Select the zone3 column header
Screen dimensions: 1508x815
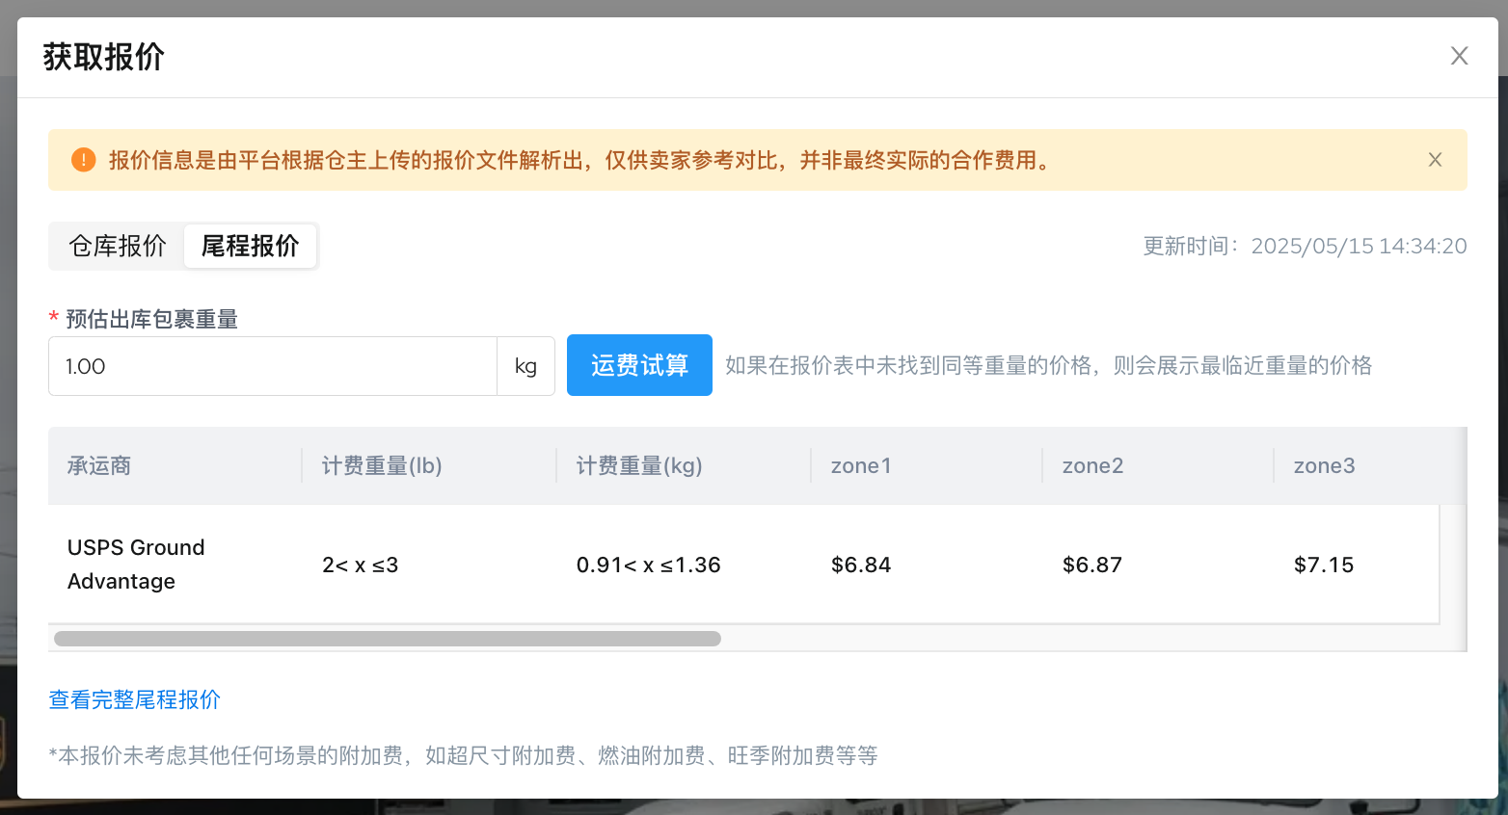(1324, 466)
